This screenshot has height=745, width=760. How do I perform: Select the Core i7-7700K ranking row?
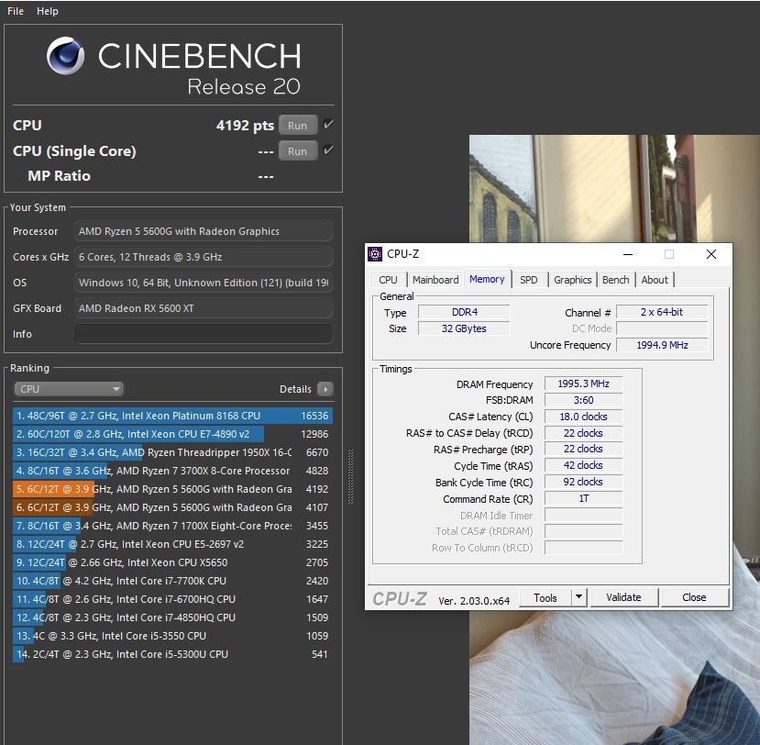pyautogui.click(x=172, y=581)
